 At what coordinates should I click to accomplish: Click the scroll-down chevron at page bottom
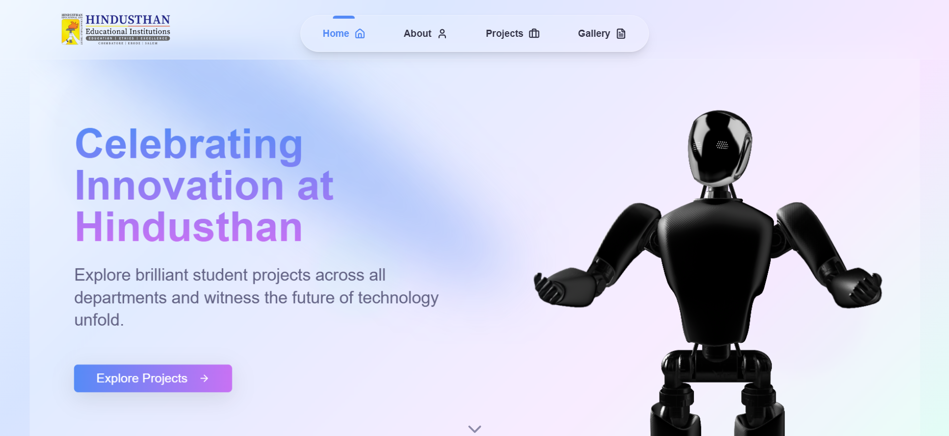474,429
